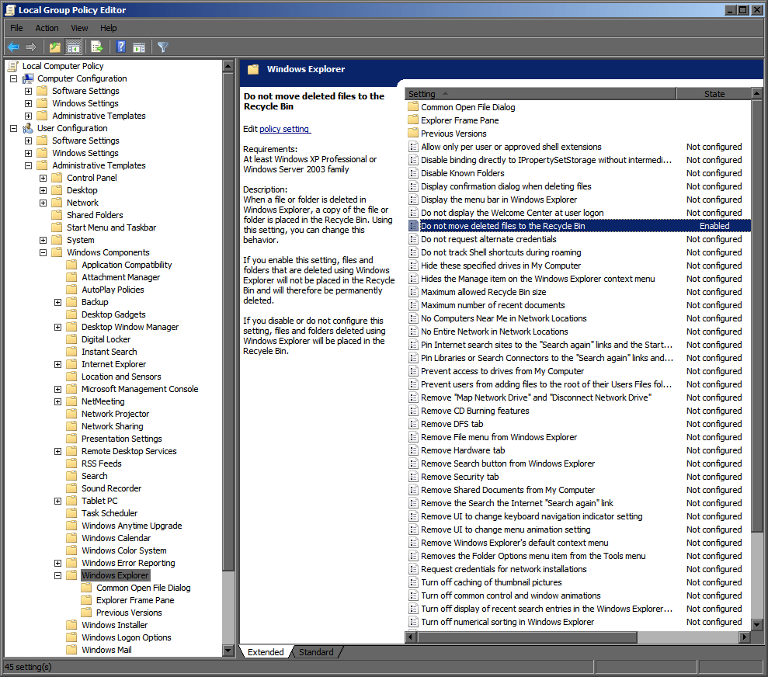Select Turn off caching of thumbnail pictures
The width and height of the screenshot is (768, 677).
click(492, 582)
